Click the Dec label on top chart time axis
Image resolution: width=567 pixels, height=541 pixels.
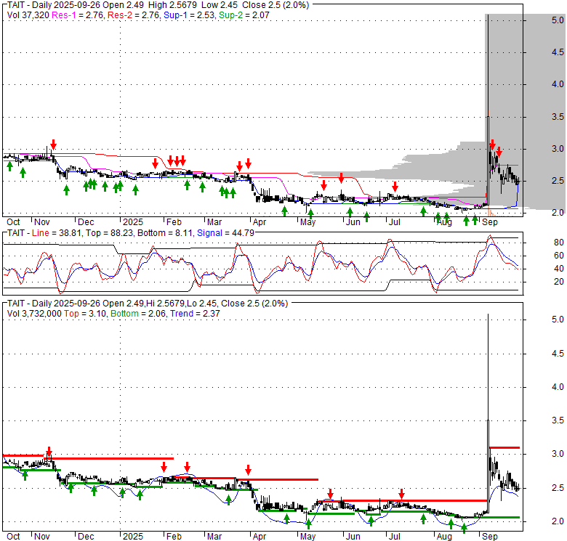86,222
